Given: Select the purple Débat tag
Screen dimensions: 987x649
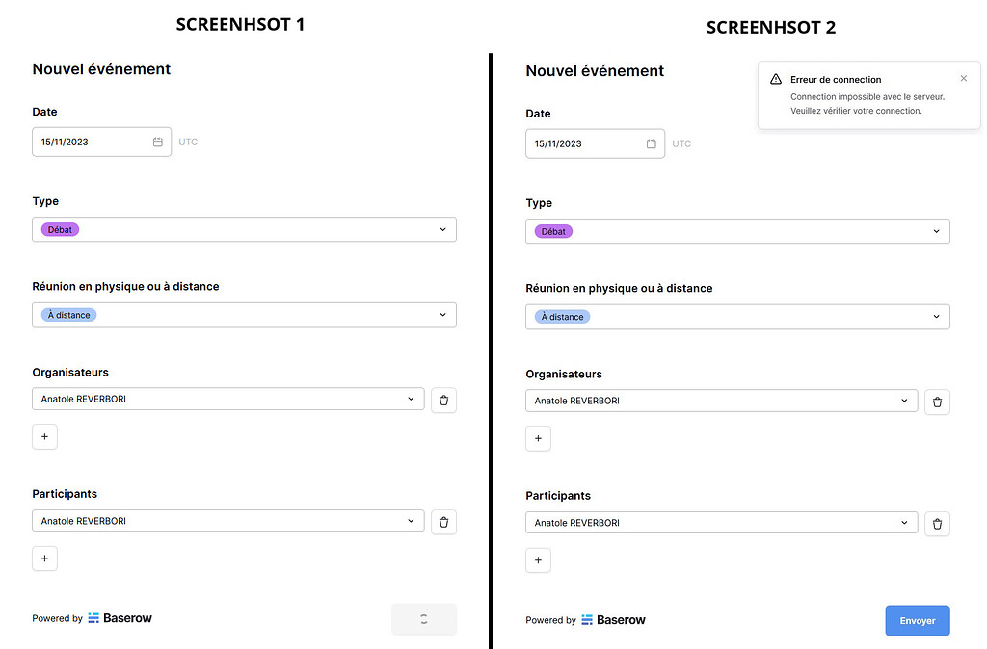Looking at the screenshot, I should coord(59,229).
